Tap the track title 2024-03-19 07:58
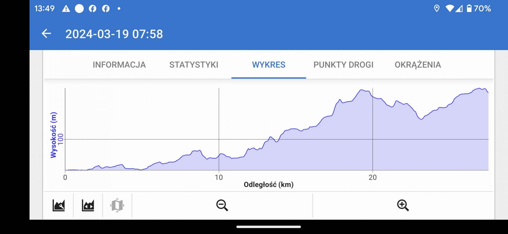 (x=114, y=34)
